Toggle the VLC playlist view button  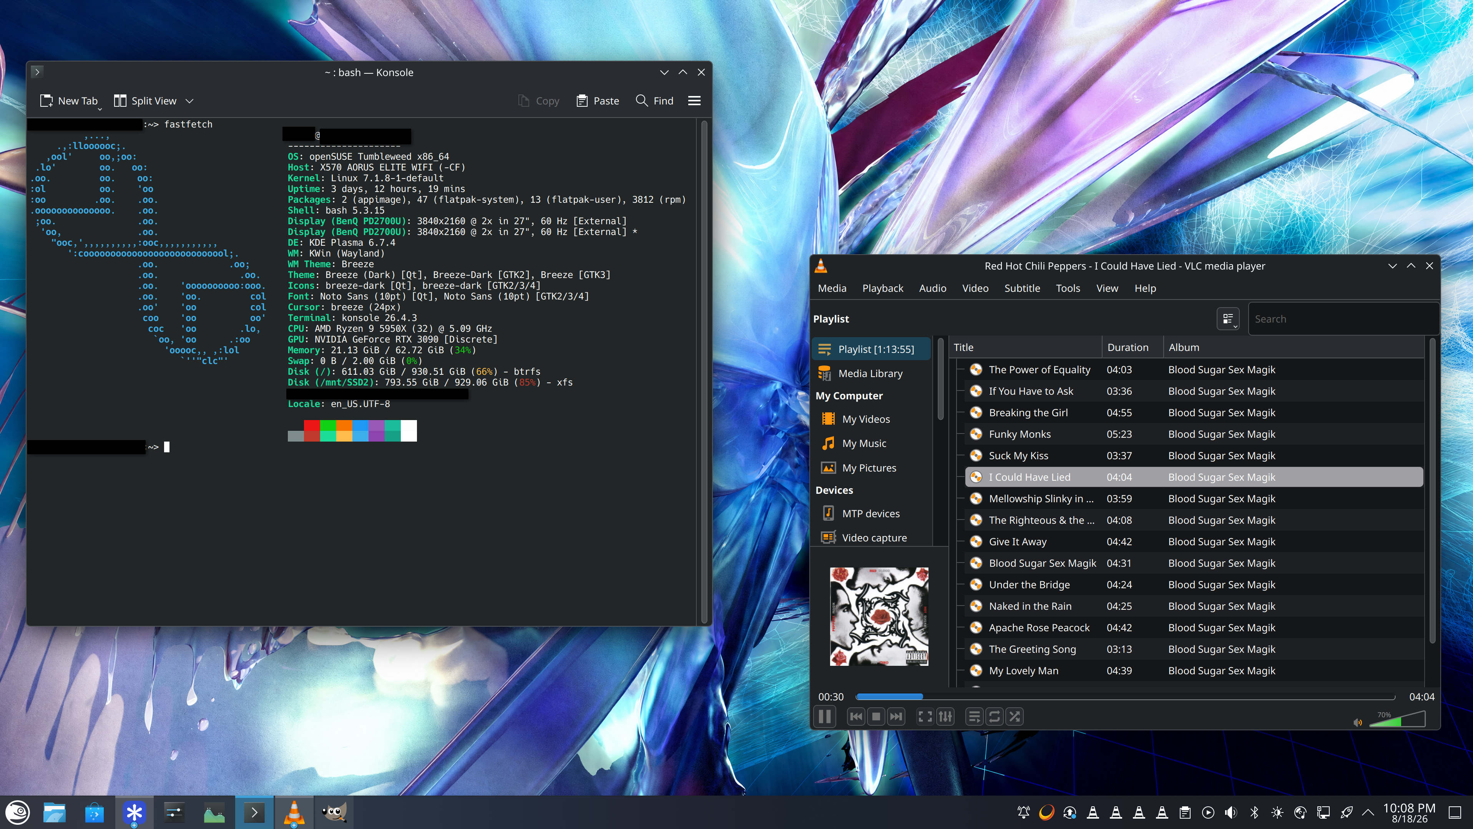974,716
